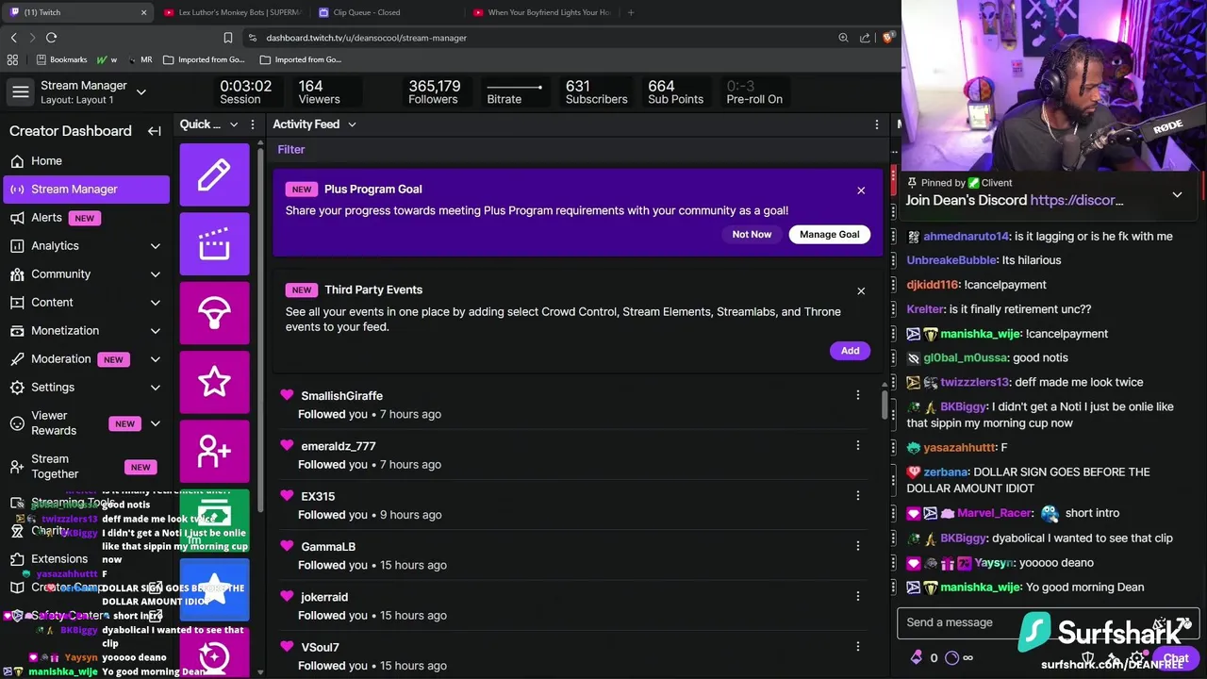Click the Chat send button
This screenshot has width=1207, height=679.
pos(1176,658)
